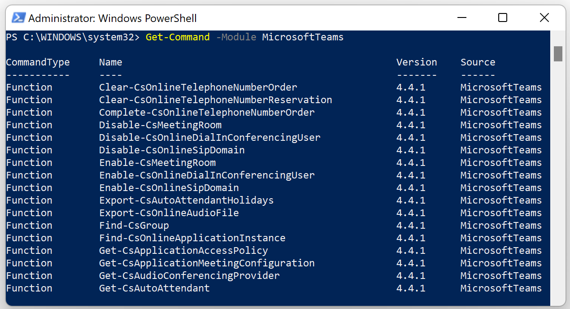
Task: Select the Get-Command text in the prompt
Action: [177, 37]
